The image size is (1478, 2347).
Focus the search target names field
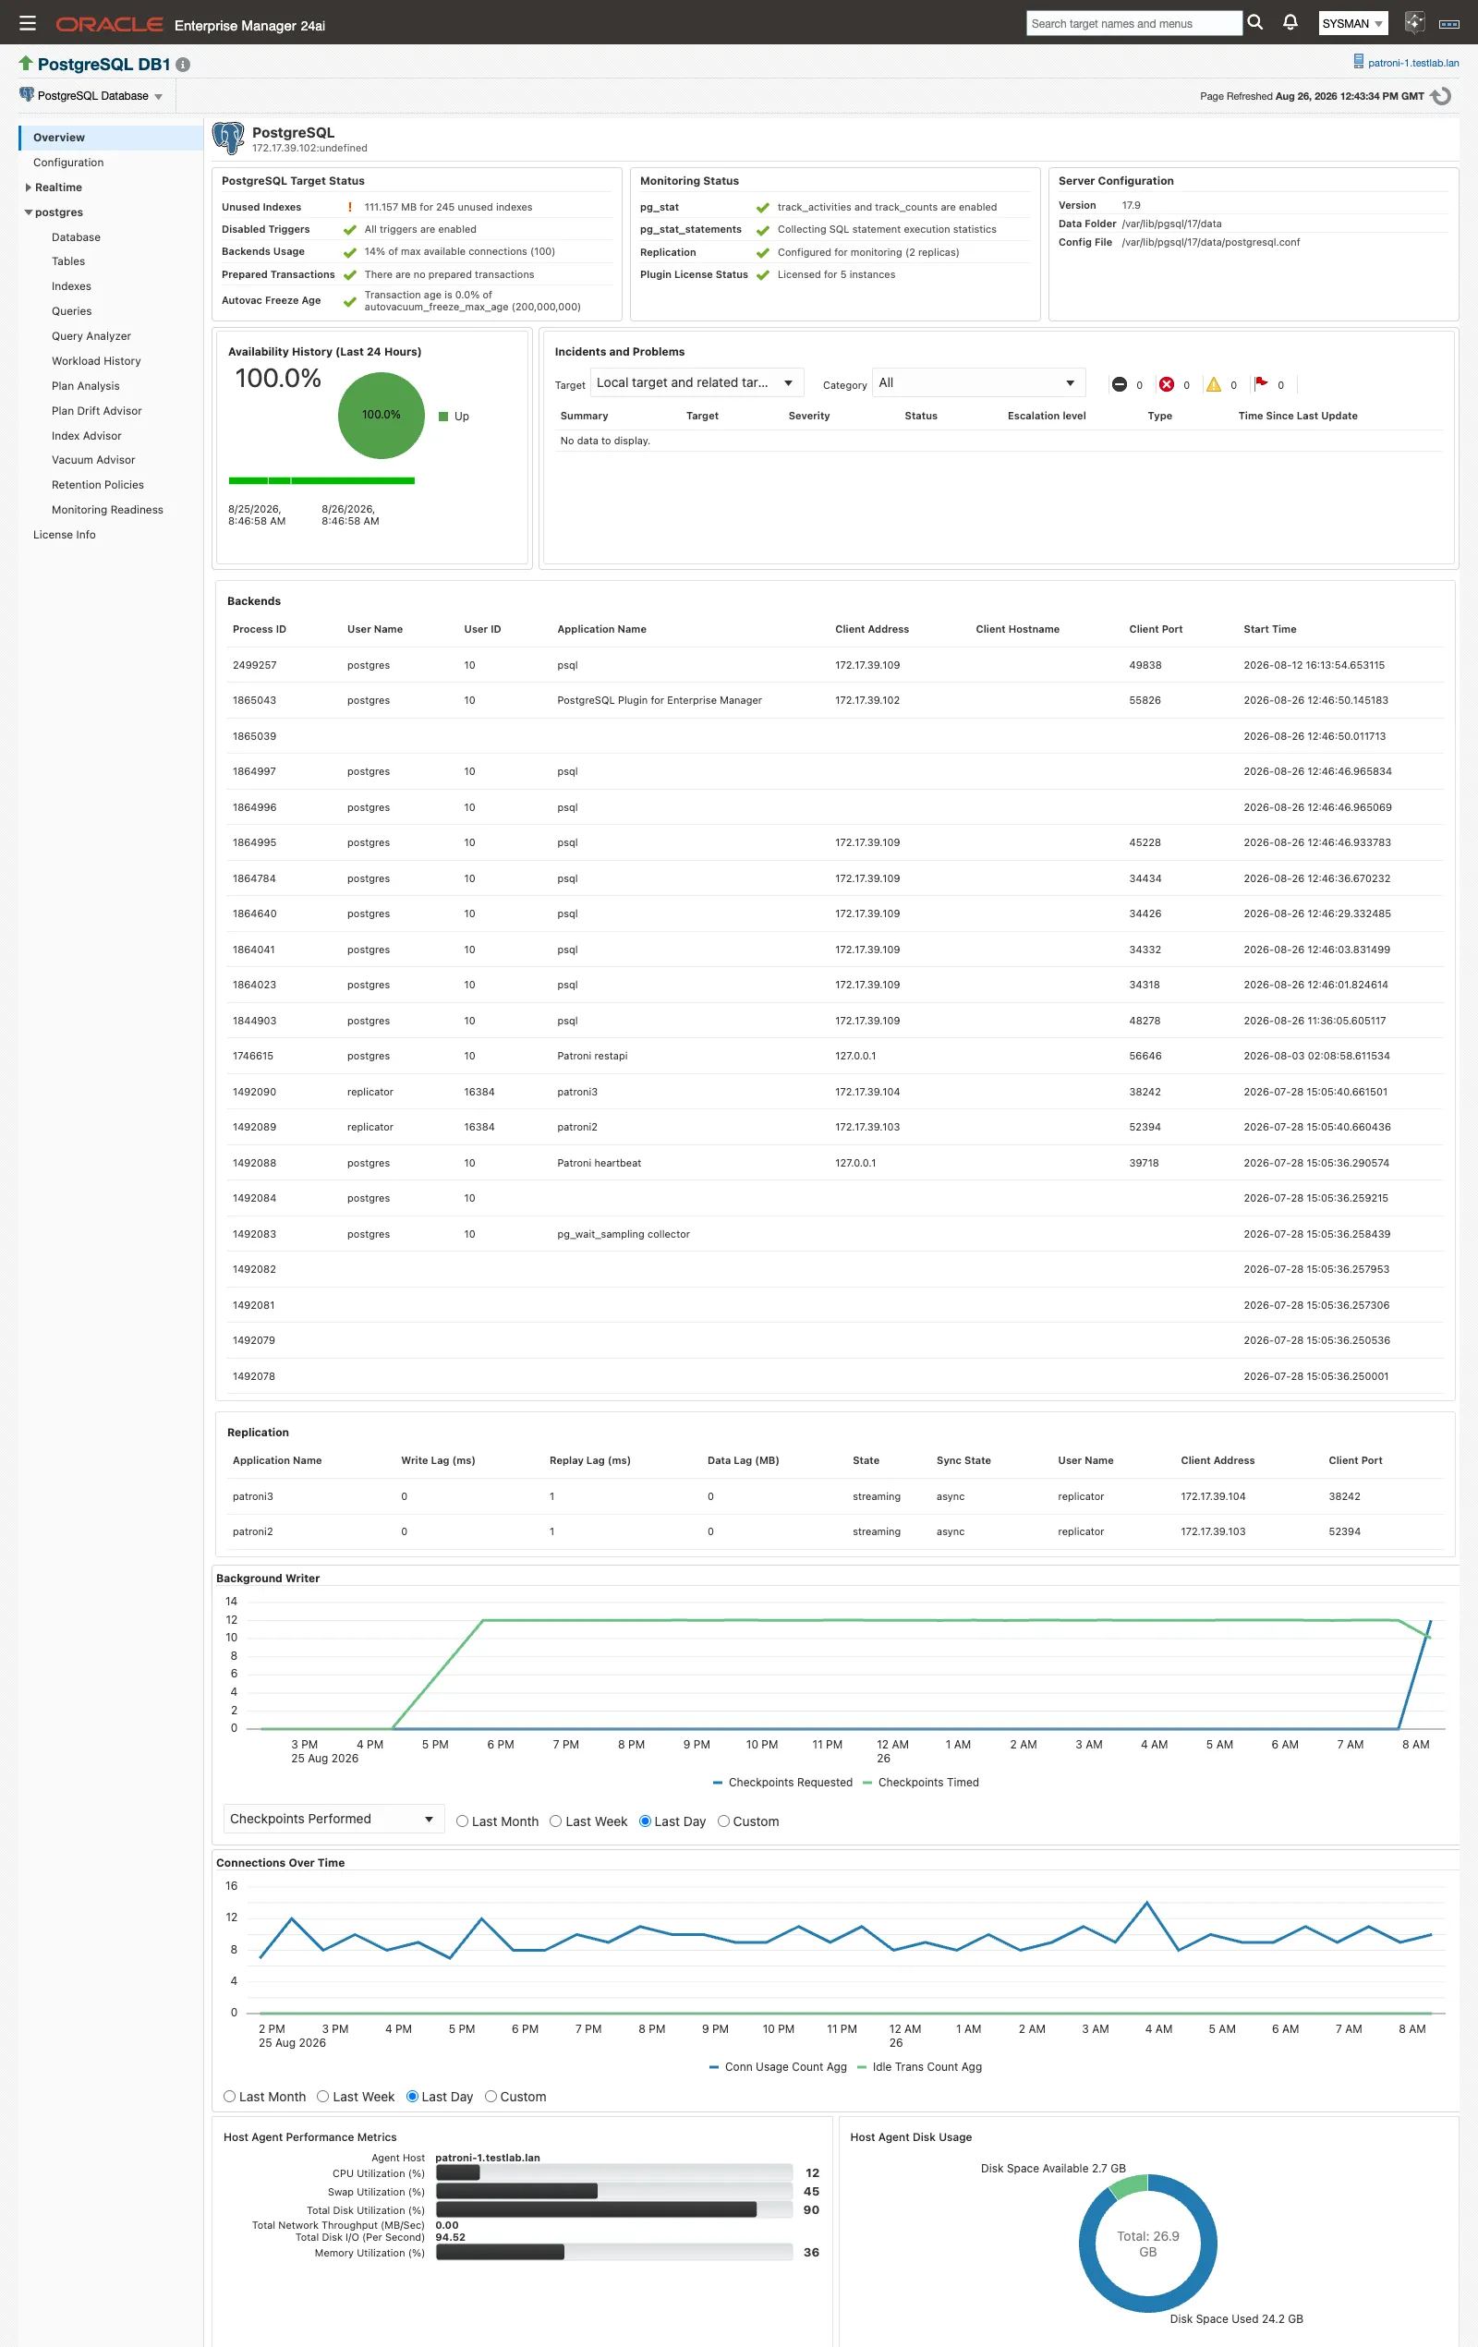pyautogui.click(x=1133, y=23)
